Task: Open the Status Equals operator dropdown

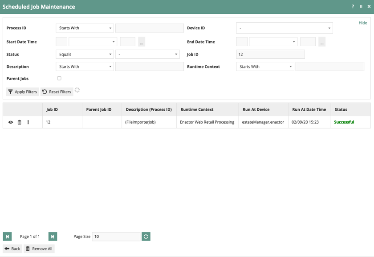Action: click(85, 54)
